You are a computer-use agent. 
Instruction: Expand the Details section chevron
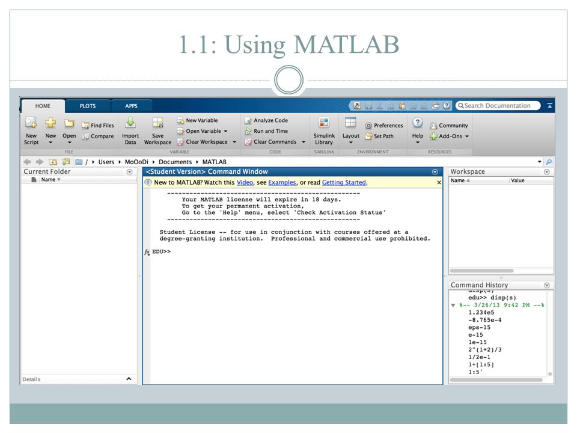coord(129,379)
